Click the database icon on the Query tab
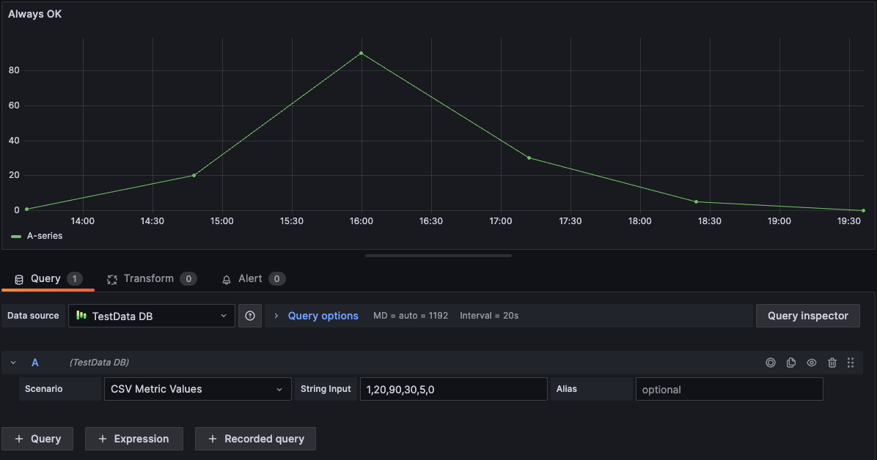Image resolution: width=877 pixels, height=460 pixels. (x=18, y=278)
